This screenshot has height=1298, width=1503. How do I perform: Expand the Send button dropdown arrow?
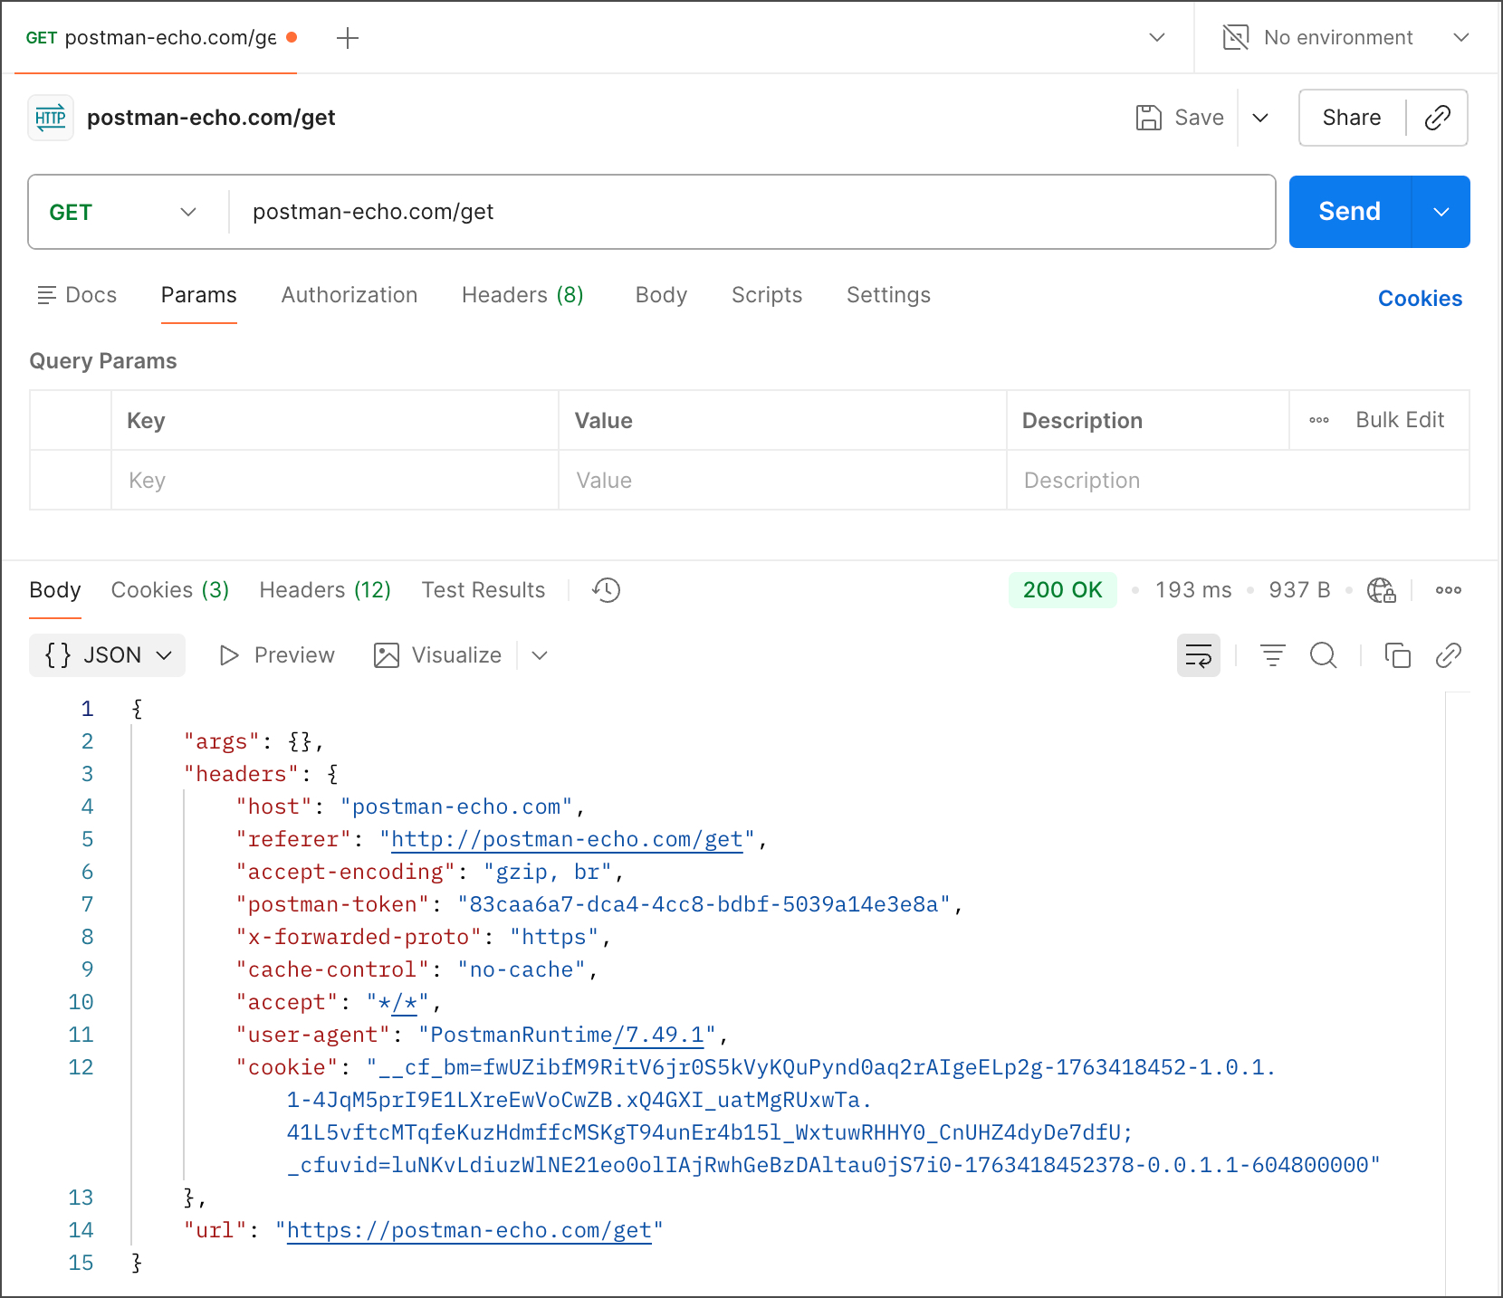pyautogui.click(x=1441, y=212)
